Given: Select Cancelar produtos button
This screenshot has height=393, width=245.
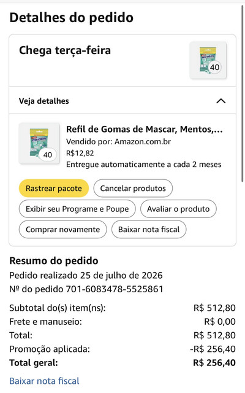Looking at the screenshot, I should pyautogui.click(x=133, y=189).
